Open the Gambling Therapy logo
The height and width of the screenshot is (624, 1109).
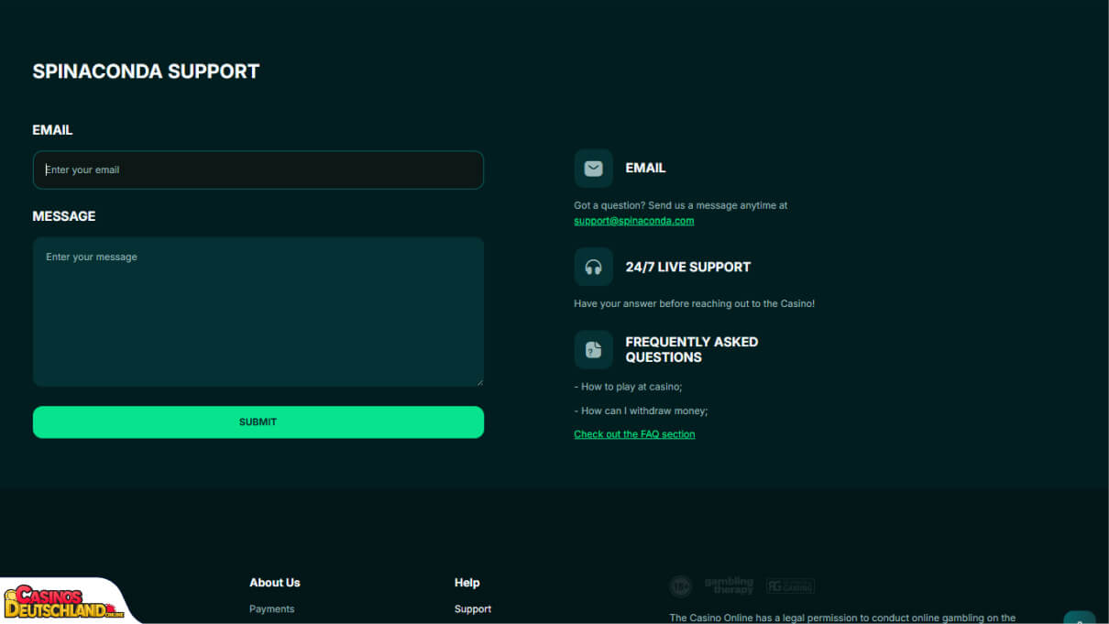[729, 586]
